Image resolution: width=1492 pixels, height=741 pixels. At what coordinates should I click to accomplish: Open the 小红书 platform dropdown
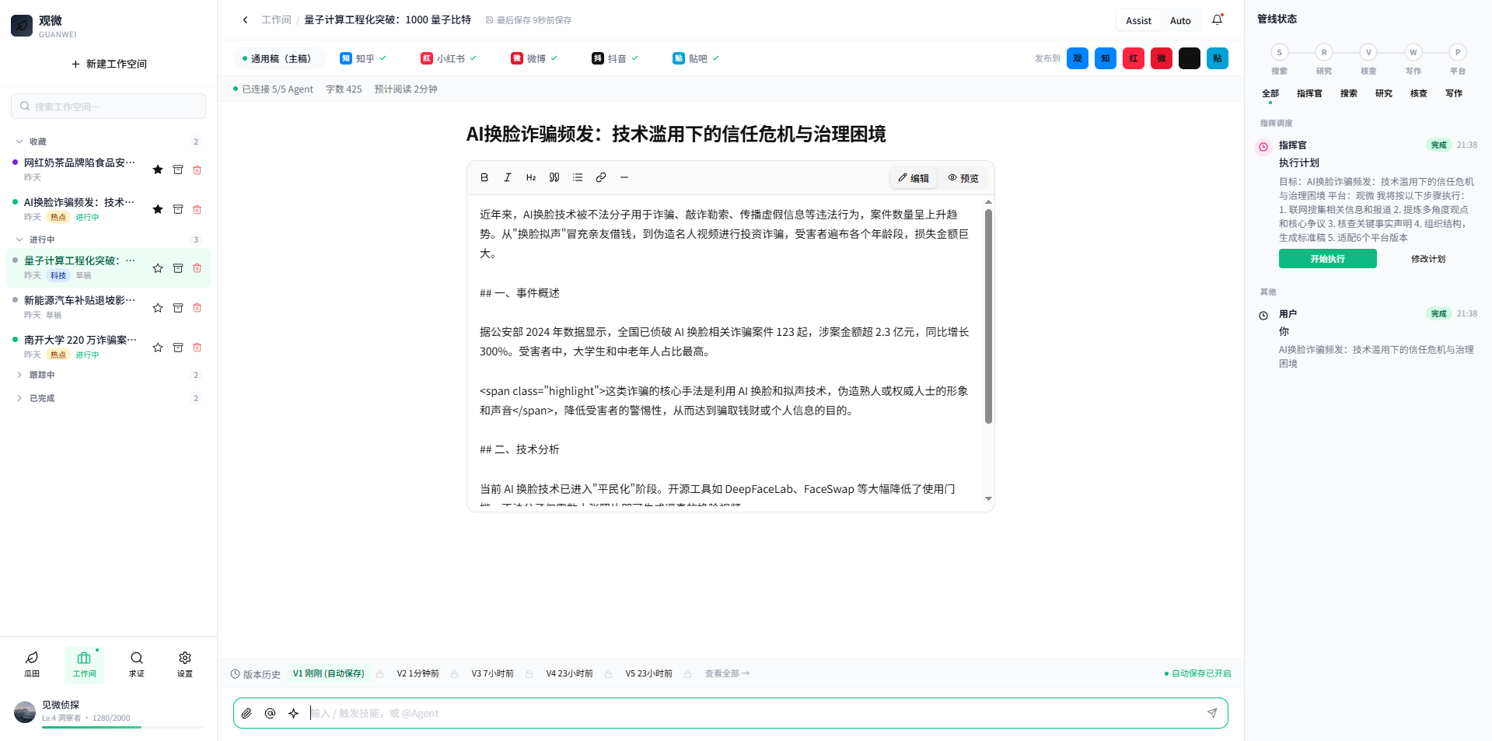[449, 58]
